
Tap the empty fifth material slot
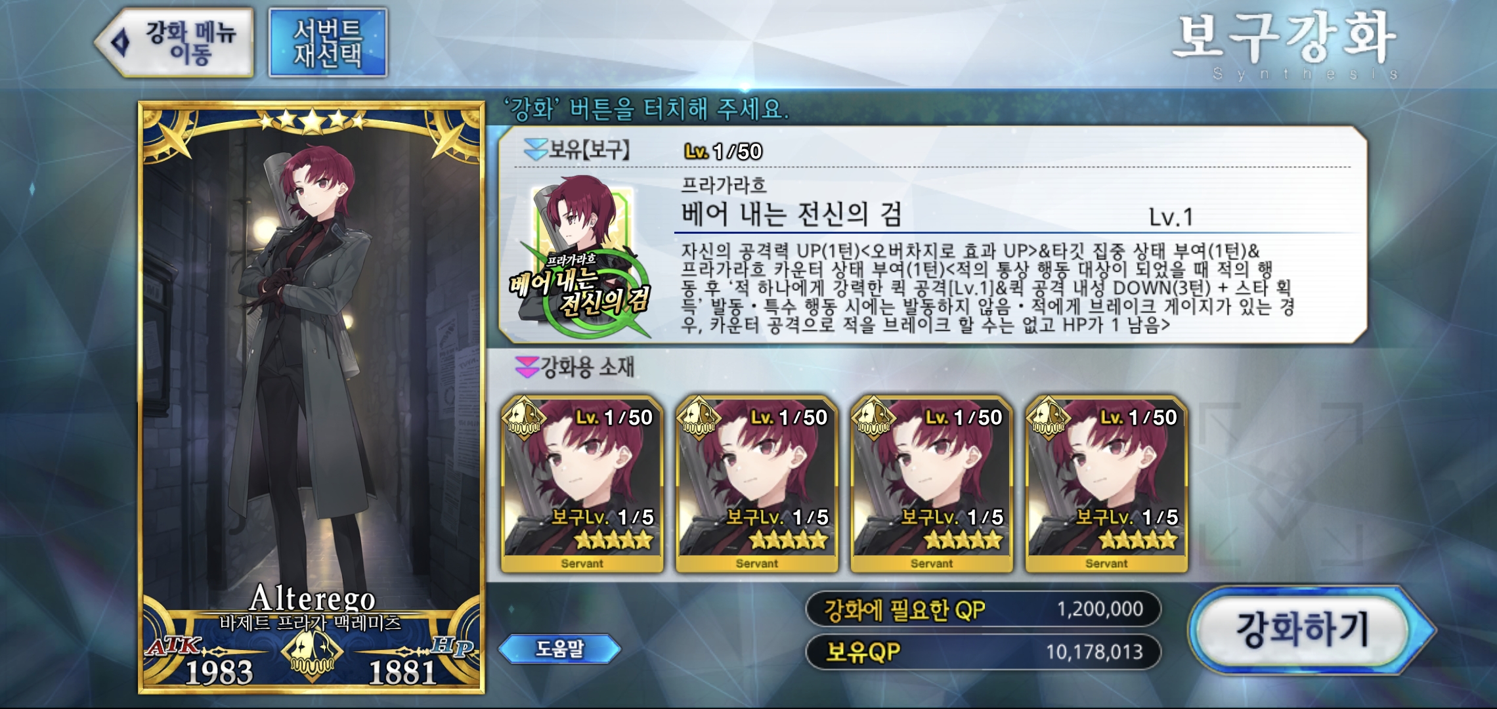[x=1282, y=484]
